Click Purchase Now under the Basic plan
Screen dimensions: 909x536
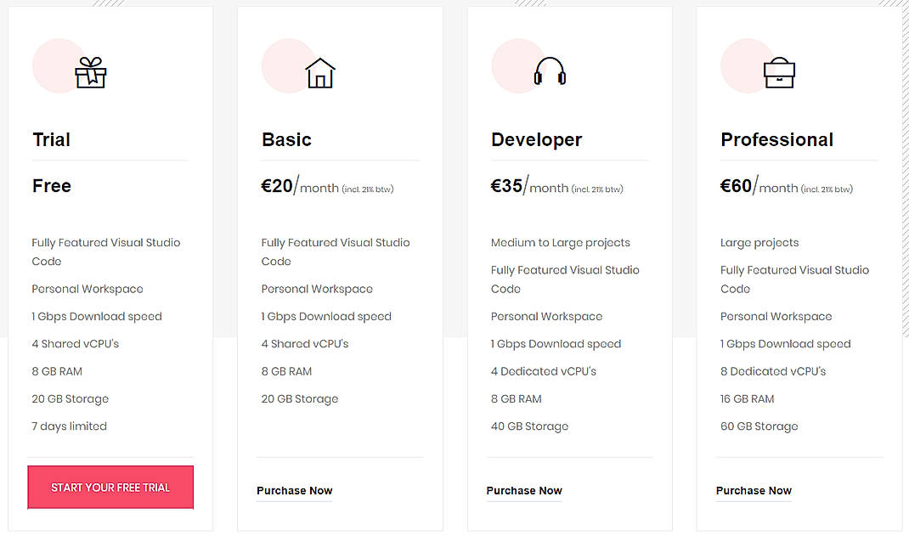click(x=294, y=490)
